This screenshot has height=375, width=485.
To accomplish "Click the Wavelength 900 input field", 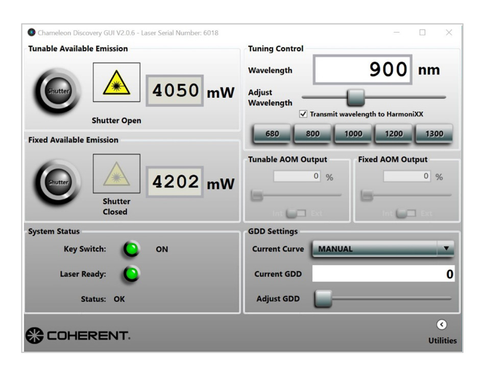I will click(x=362, y=70).
